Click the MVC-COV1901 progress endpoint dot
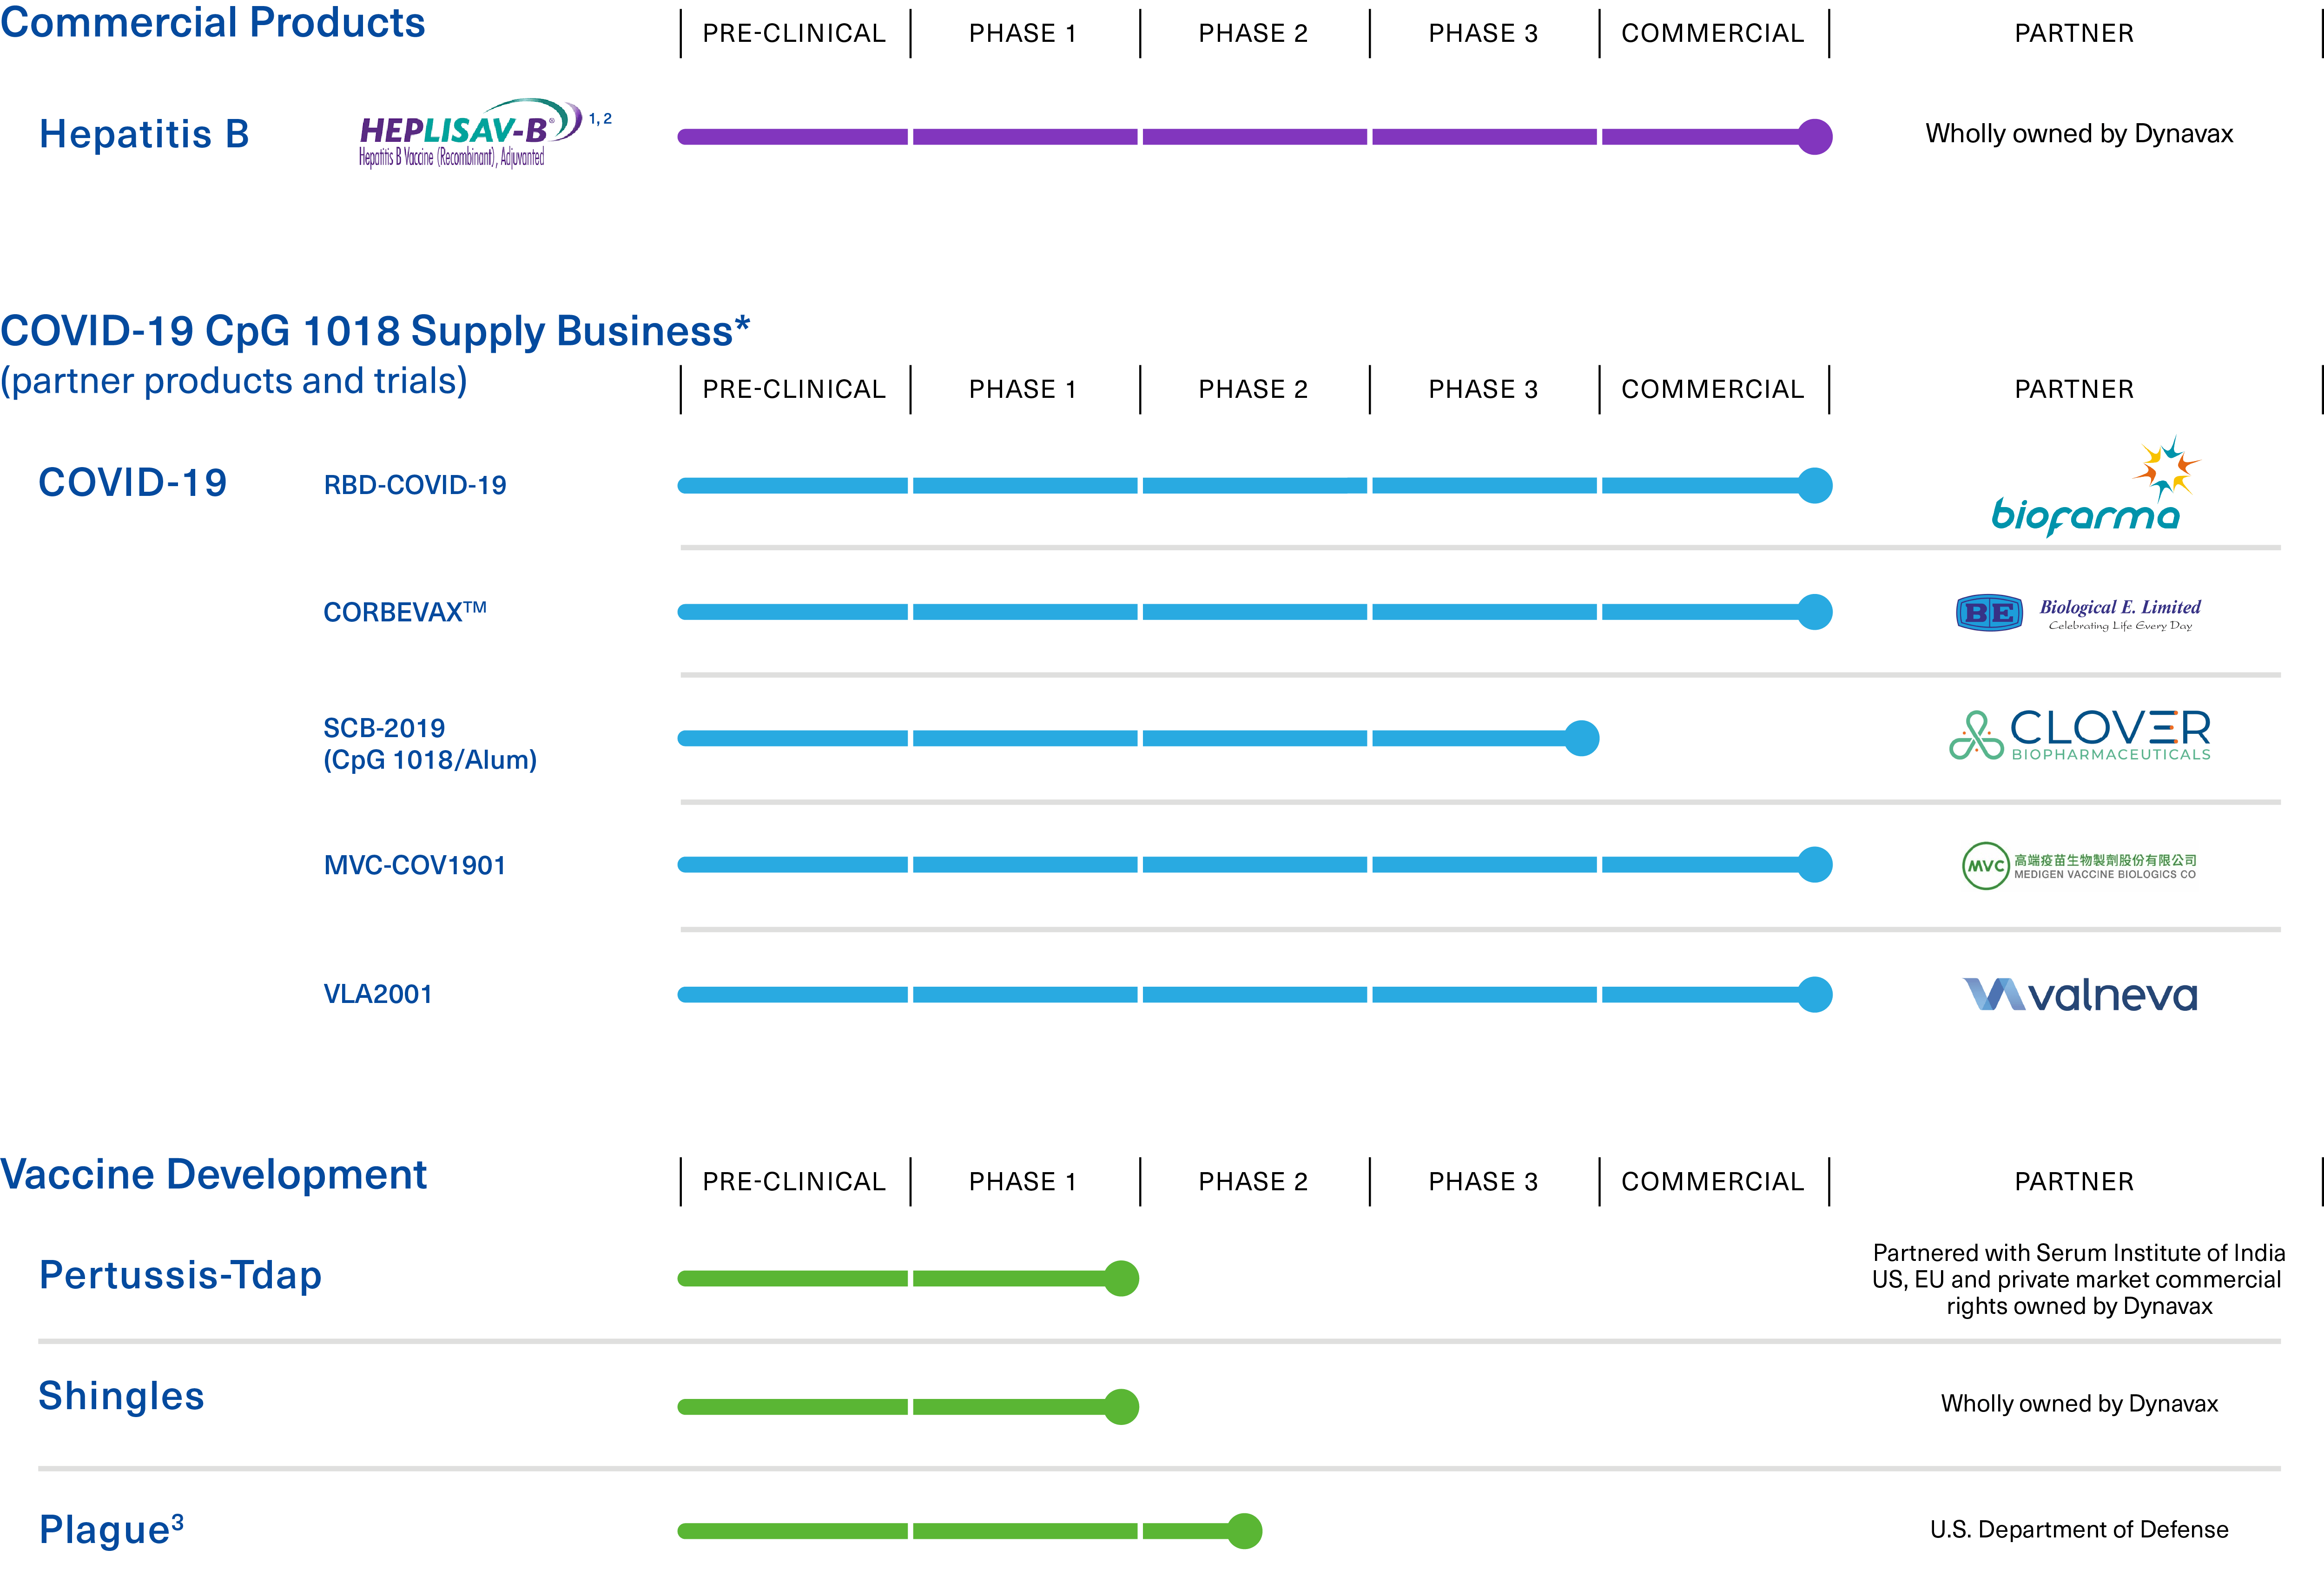 click(x=1814, y=865)
